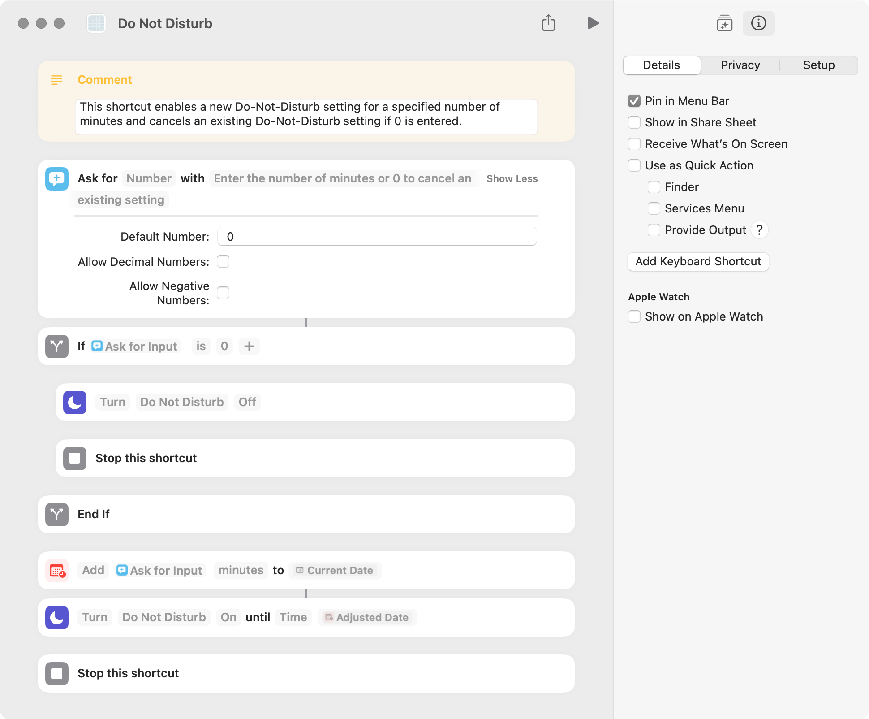This screenshot has height=719, width=869.
Task: Change the 'is' condition in If action
Action: (x=201, y=346)
